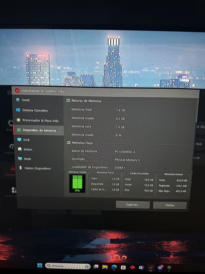
Task: Click the Procurar taskbar search box
Action: (x=68, y=266)
